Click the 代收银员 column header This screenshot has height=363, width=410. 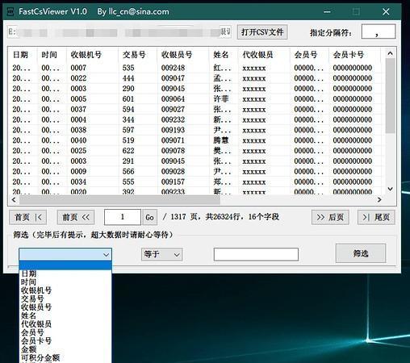[264, 55]
